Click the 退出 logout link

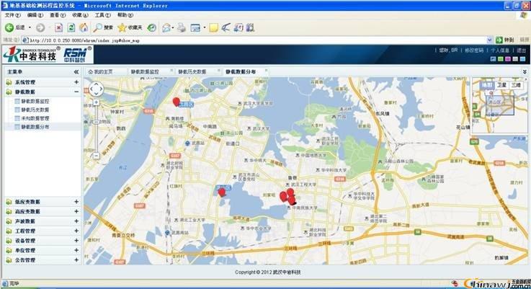point(521,50)
